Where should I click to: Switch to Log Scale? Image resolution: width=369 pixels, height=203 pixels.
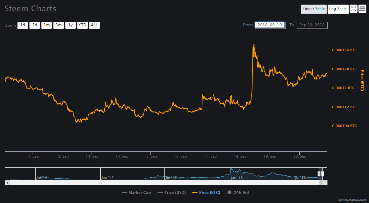pyautogui.click(x=338, y=9)
